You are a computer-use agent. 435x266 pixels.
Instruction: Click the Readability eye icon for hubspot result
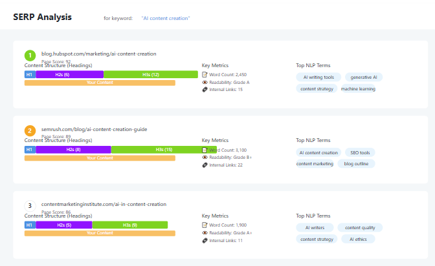click(x=205, y=83)
